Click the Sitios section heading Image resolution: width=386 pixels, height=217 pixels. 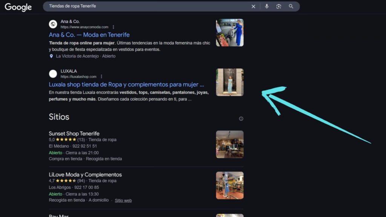[x=59, y=117]
